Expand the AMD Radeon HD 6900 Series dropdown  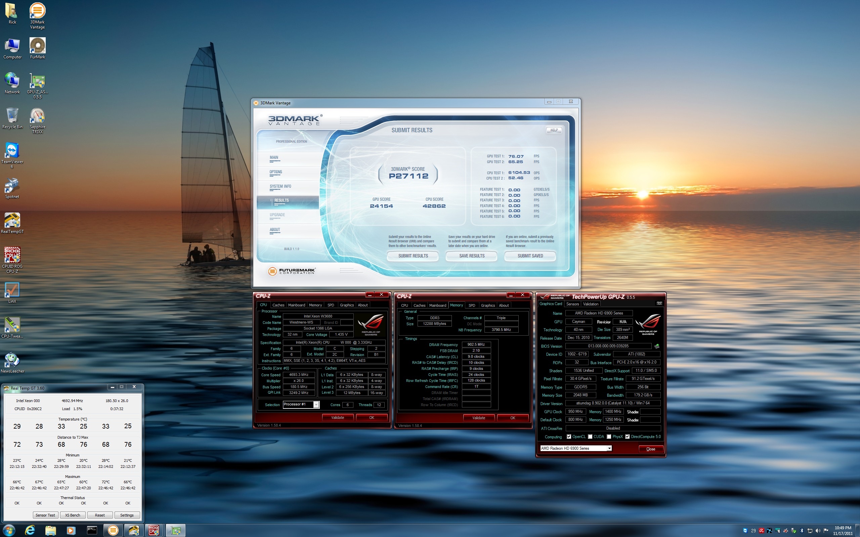coord(609,448)
